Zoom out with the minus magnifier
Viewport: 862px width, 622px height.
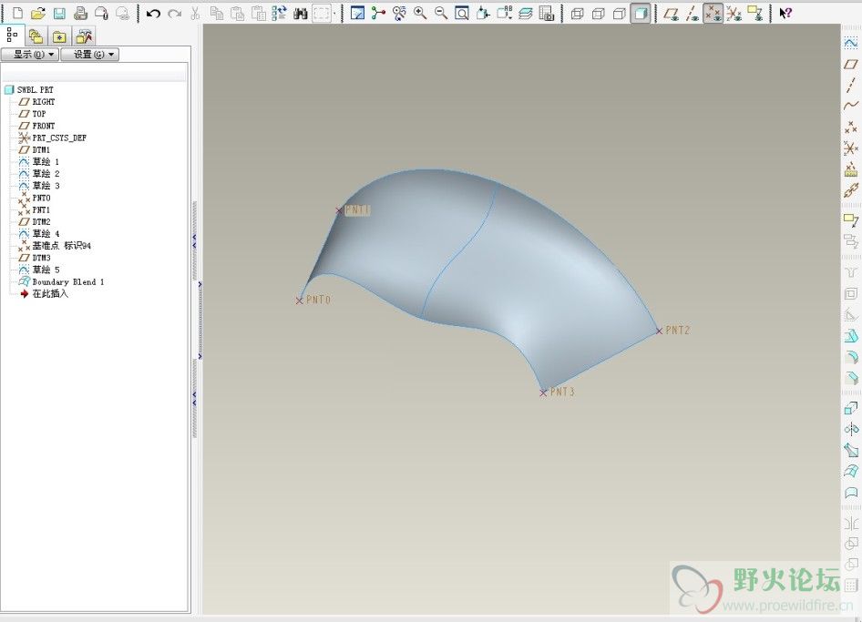pyautogui.click(x=441, y=13)
